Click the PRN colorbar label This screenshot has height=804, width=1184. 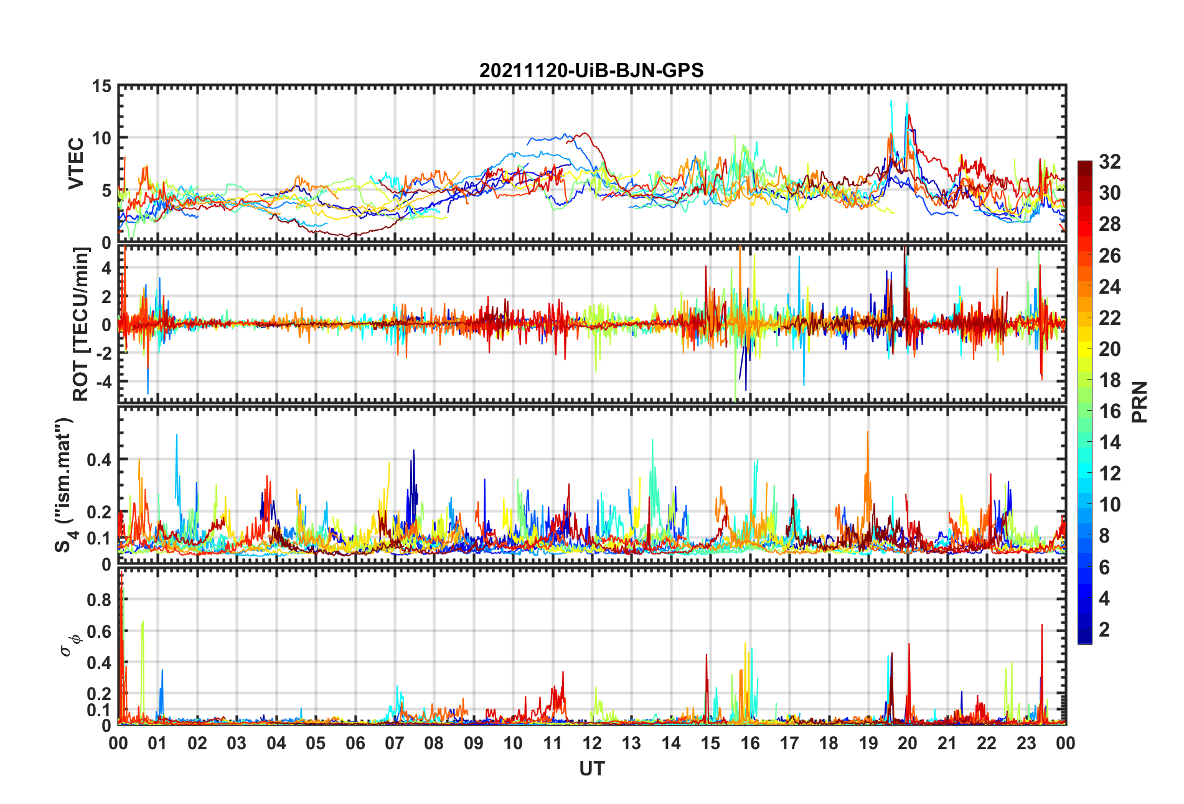click(x=1139, y=402)
